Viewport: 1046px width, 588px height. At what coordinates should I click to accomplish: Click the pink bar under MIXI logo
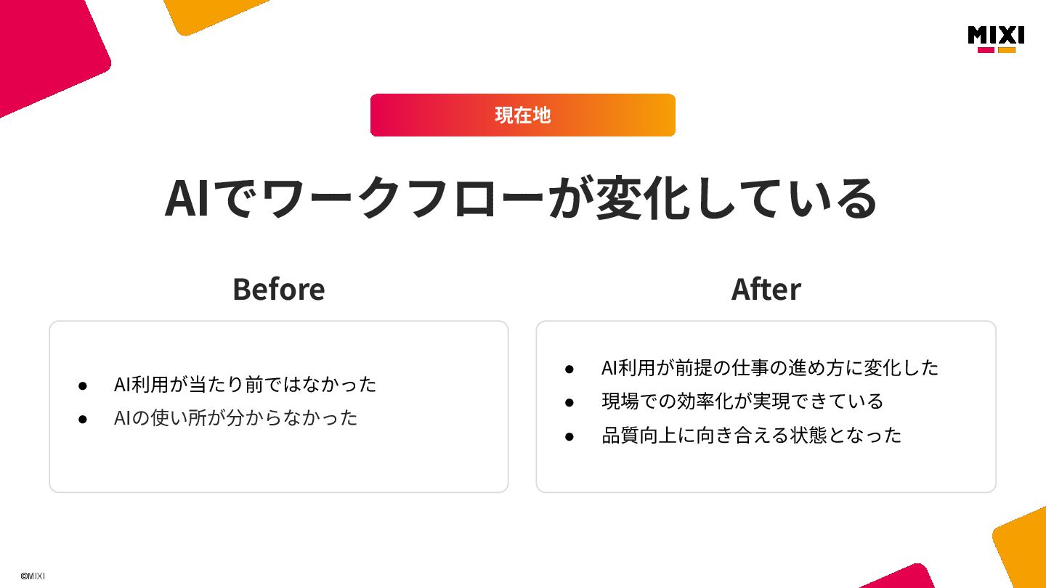click(986, 50)
